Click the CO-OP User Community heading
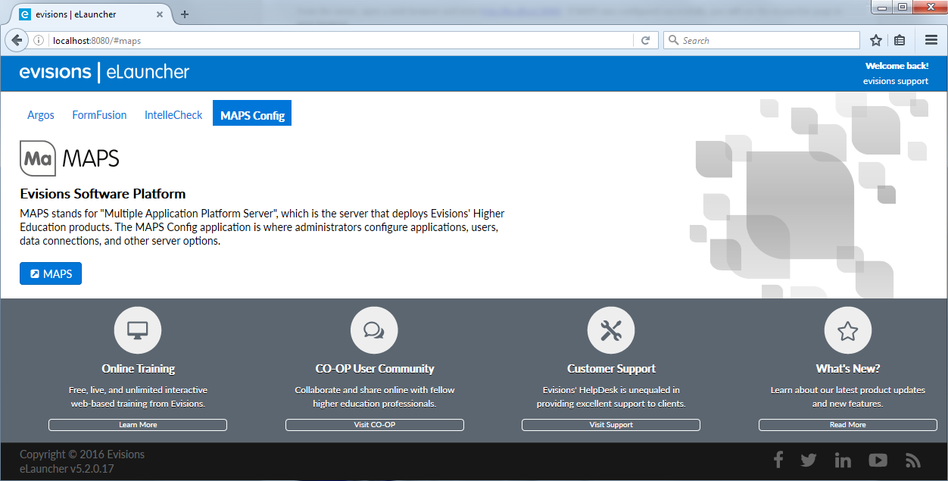 375,369
